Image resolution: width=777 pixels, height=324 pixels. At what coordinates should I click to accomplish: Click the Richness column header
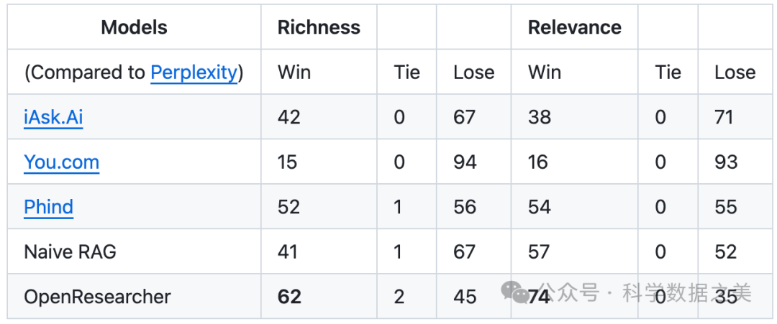[x=319, y=27]
